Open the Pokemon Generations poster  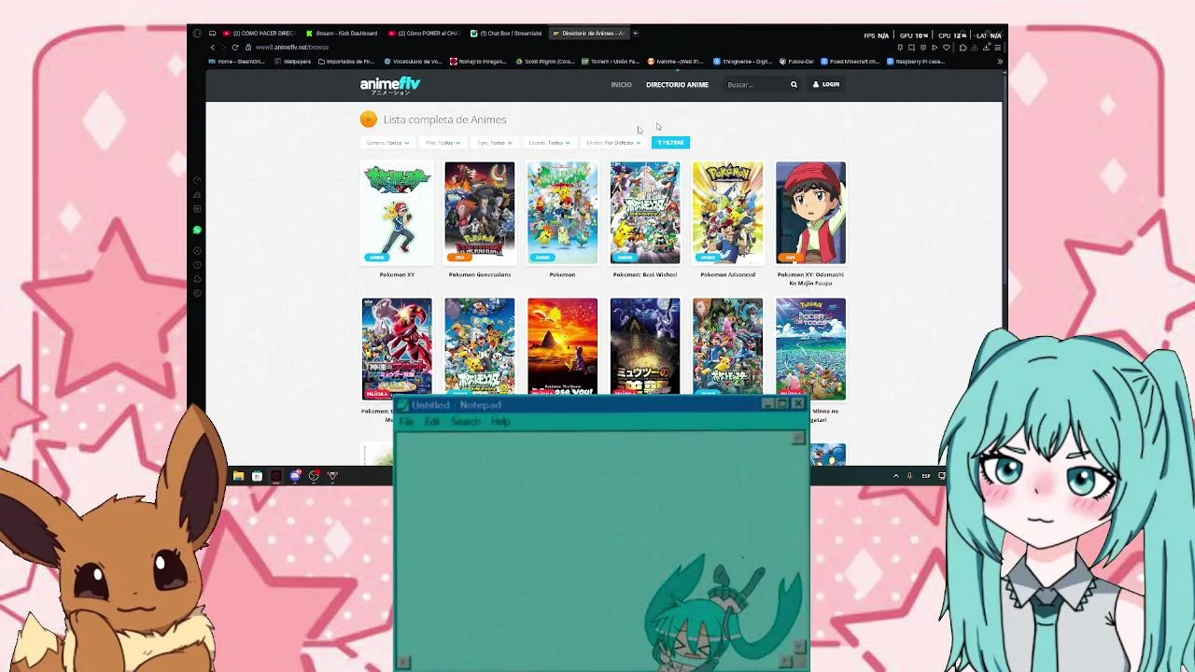pyautogui.click(x=479, y=213)
